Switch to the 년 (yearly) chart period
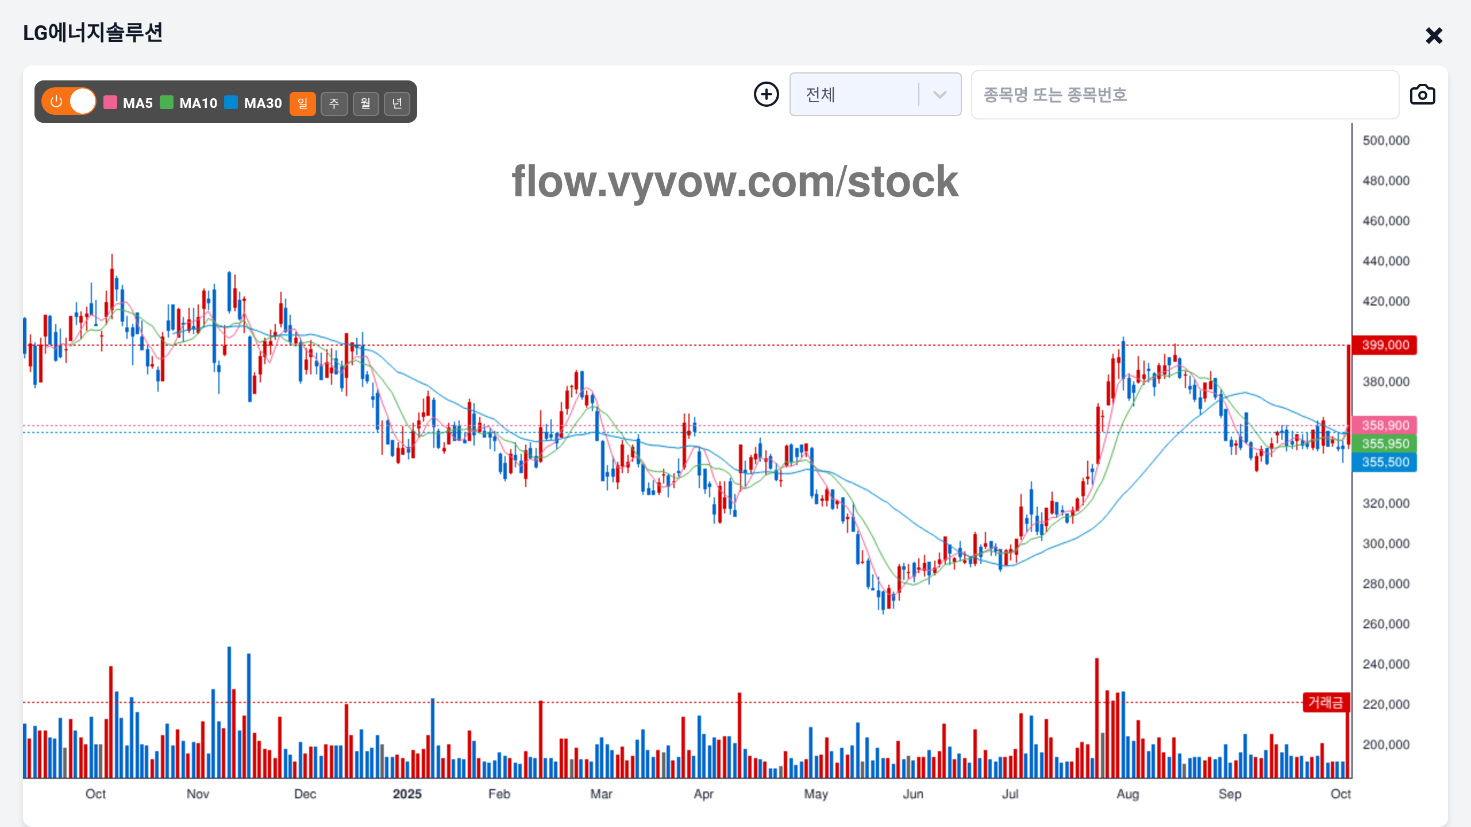The width and height of the screenshot is (1471, 827). point(397,103)
